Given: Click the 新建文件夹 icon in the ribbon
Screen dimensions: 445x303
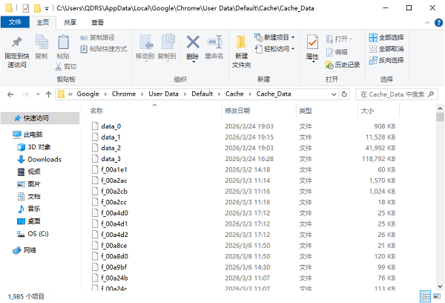Looking at the screenshot, I should click(242, 45).
